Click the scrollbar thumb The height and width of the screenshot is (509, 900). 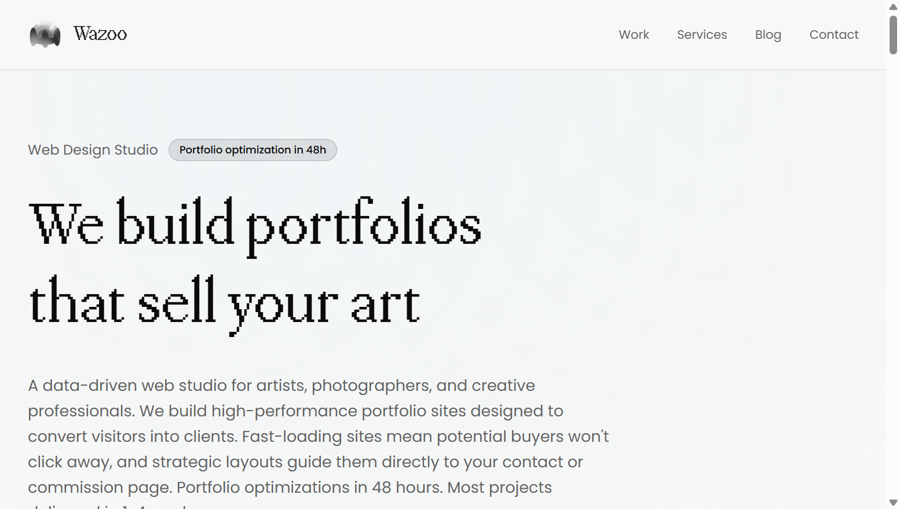(894, 33)
